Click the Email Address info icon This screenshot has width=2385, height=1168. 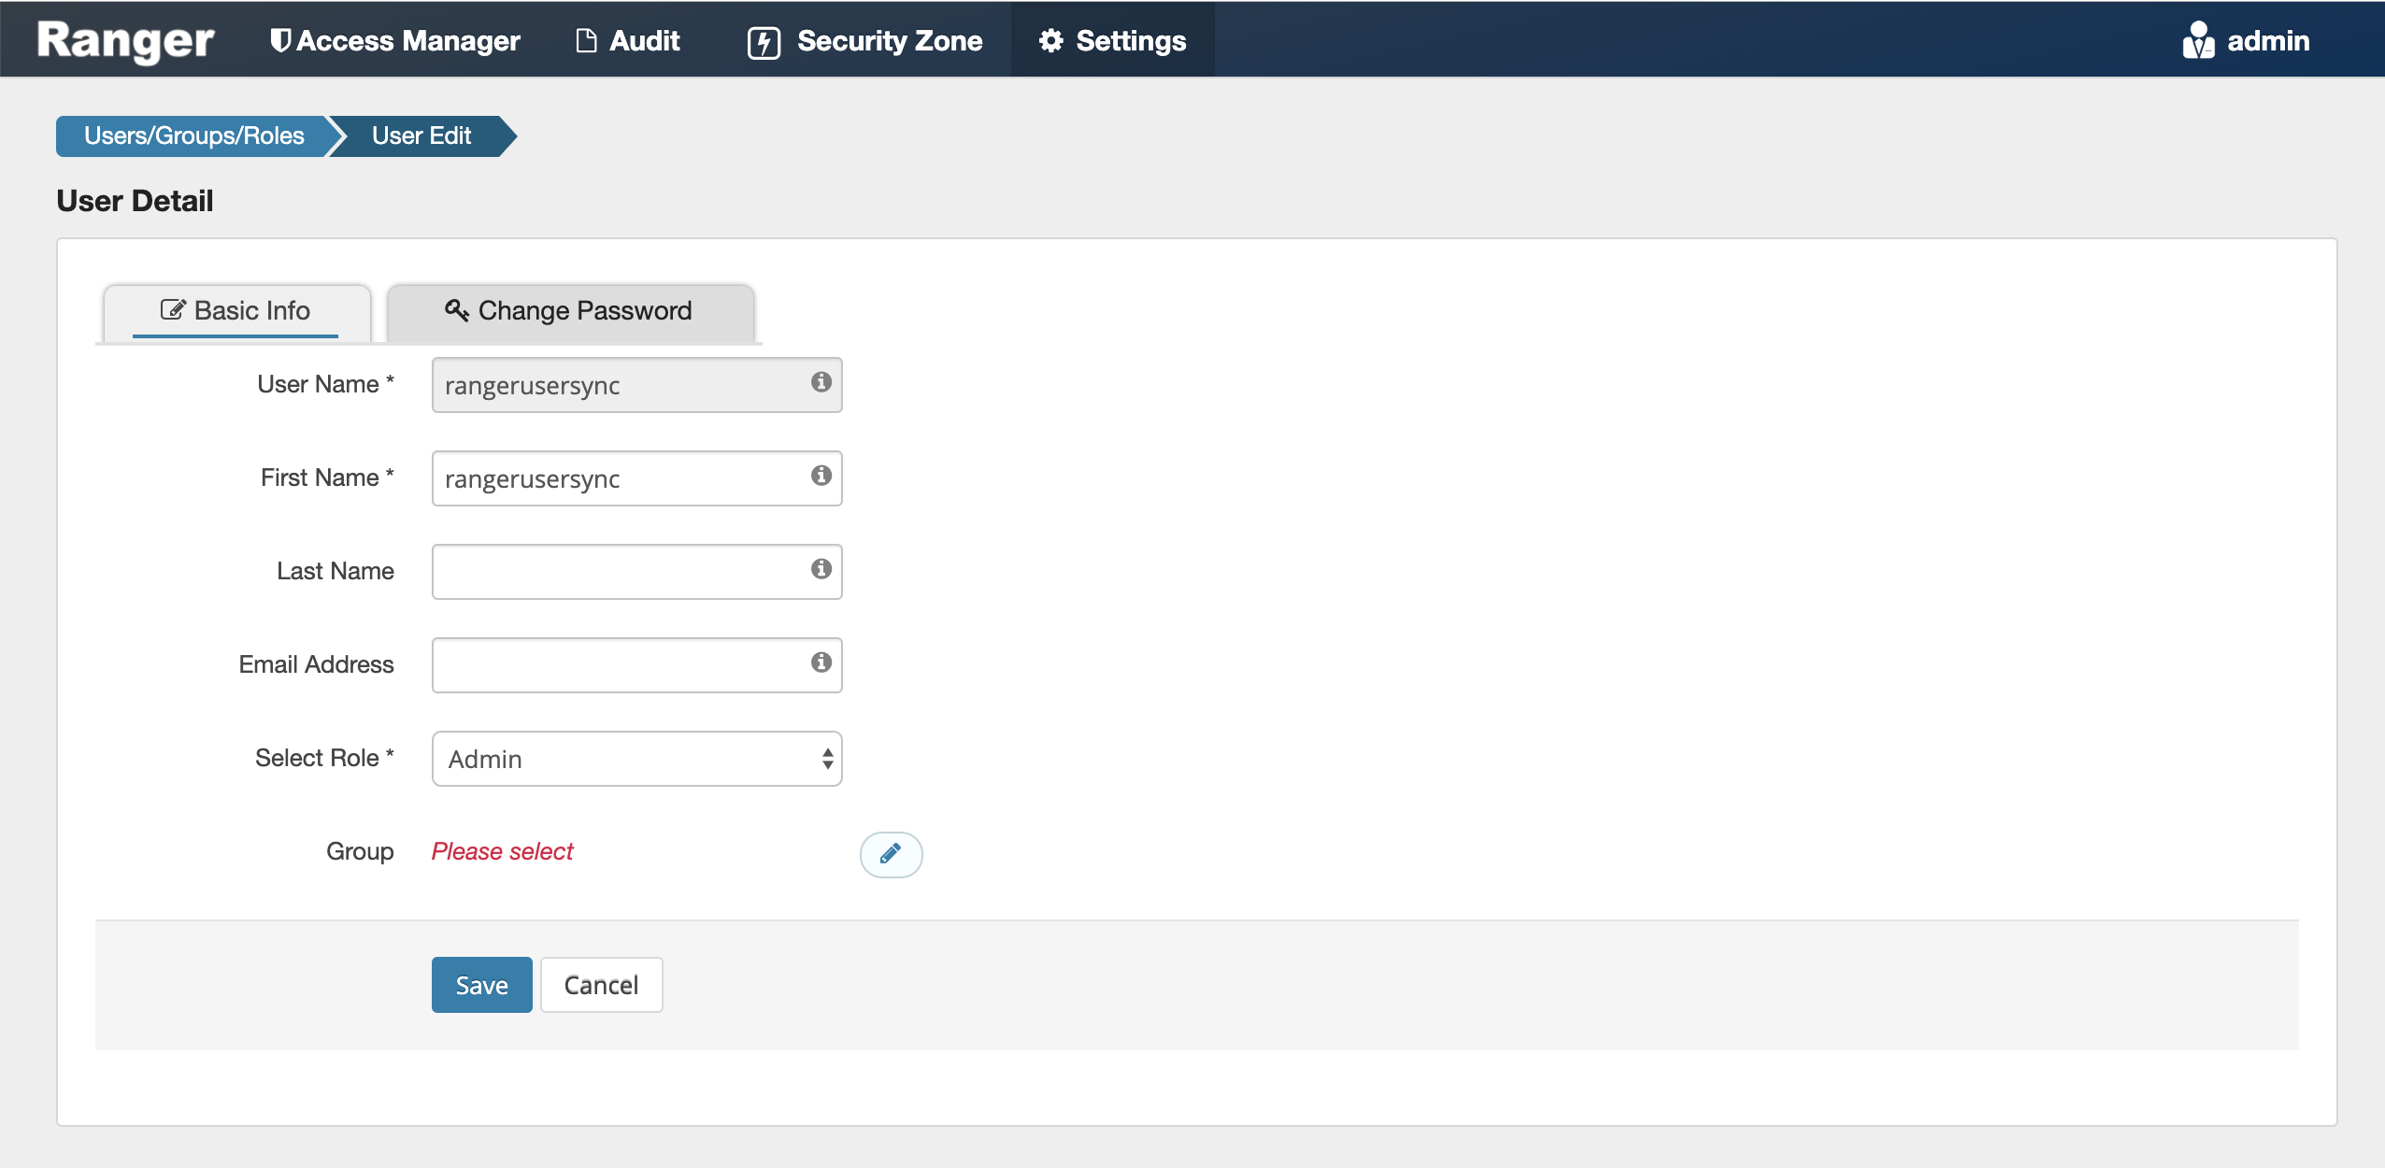821,662
